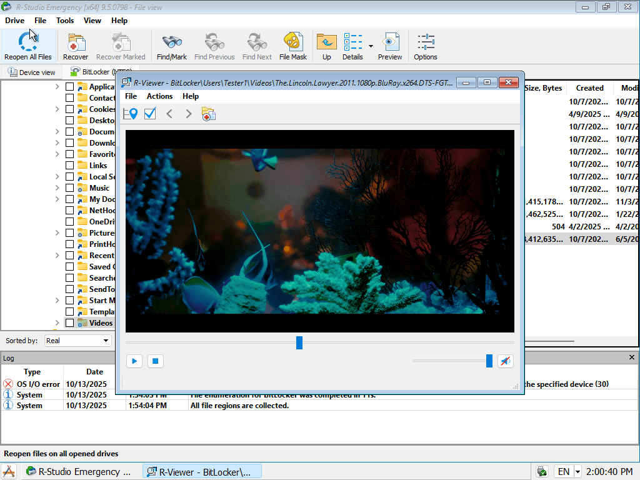Check the Links folder checkbox
640x480 pixels.
(70, 166)
